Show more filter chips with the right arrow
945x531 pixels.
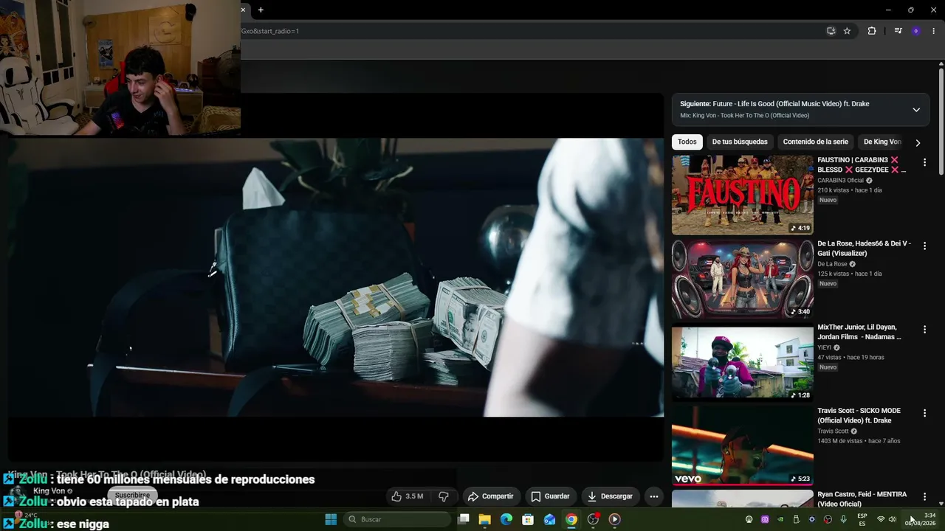point(918,142)
